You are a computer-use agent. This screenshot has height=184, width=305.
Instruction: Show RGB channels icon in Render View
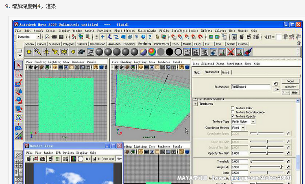point(74,159)
